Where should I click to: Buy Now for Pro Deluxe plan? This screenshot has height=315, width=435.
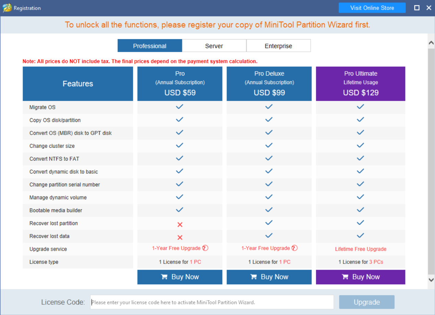click(x=269, y=277)
